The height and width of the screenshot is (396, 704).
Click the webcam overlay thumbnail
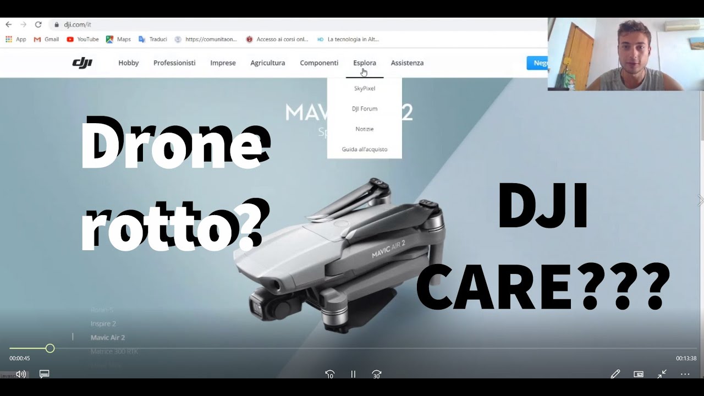[626, 54]
